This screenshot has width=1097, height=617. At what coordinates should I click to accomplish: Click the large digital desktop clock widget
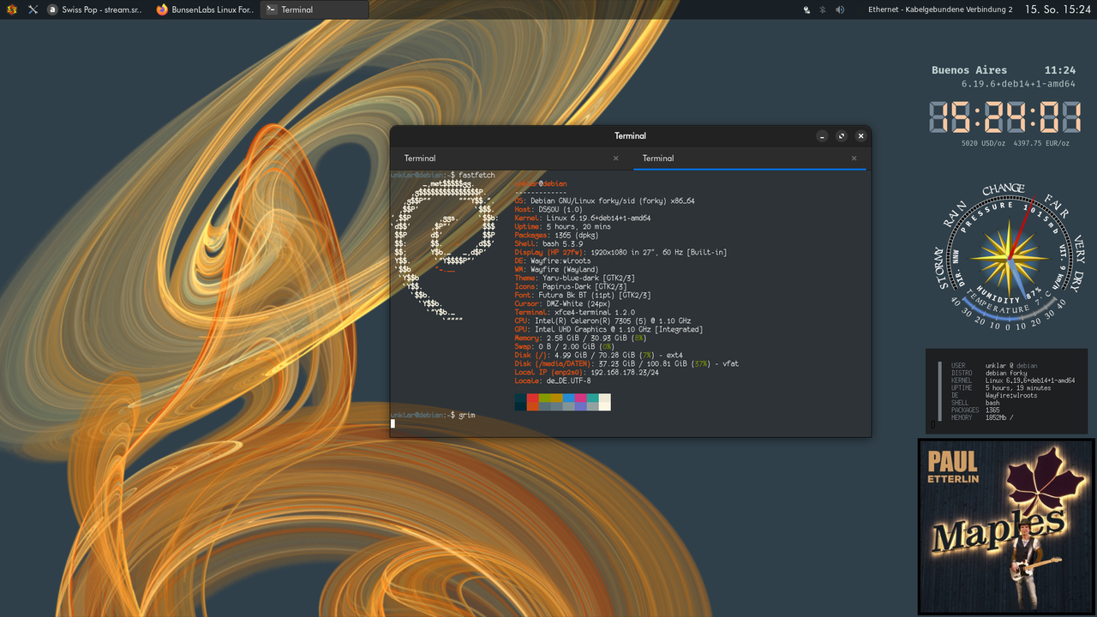tap(1004, 117)
